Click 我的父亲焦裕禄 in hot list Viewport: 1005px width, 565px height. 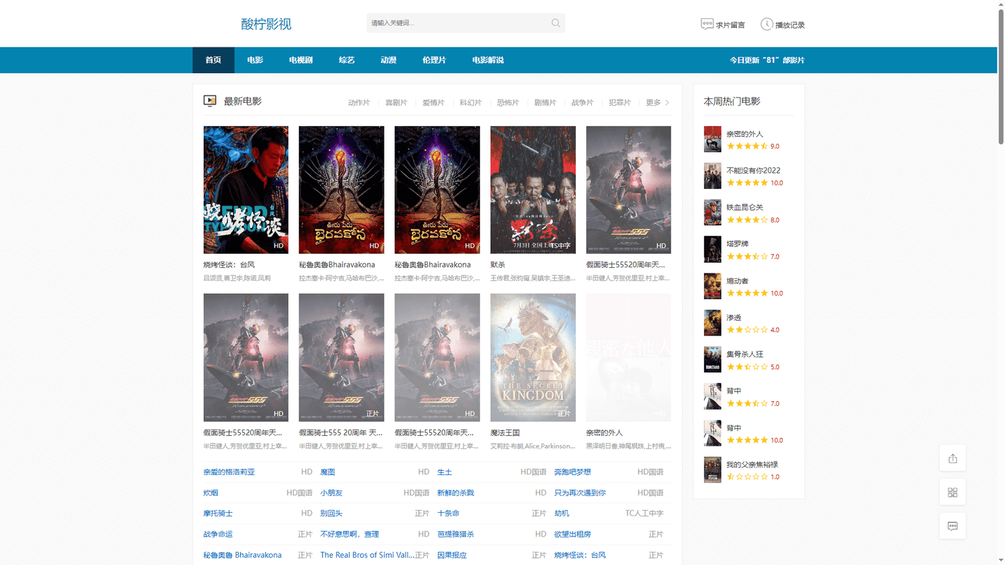coord(752,465)
